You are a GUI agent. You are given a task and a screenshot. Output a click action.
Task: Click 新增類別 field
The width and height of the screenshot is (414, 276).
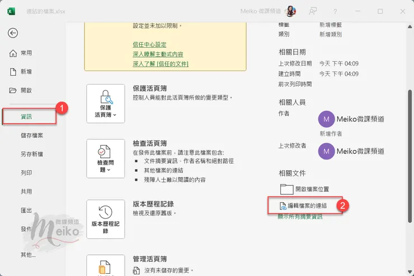331,34
